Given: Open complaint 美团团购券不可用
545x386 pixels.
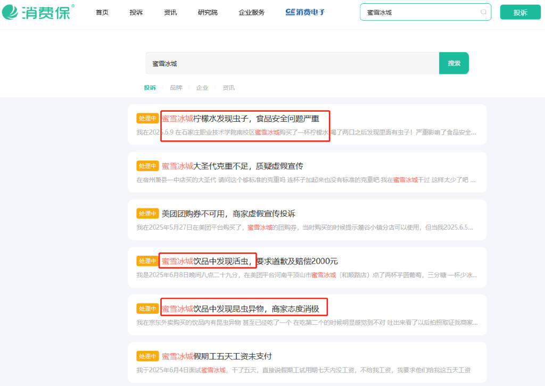Looking at the screenshot, I should 228,214.
